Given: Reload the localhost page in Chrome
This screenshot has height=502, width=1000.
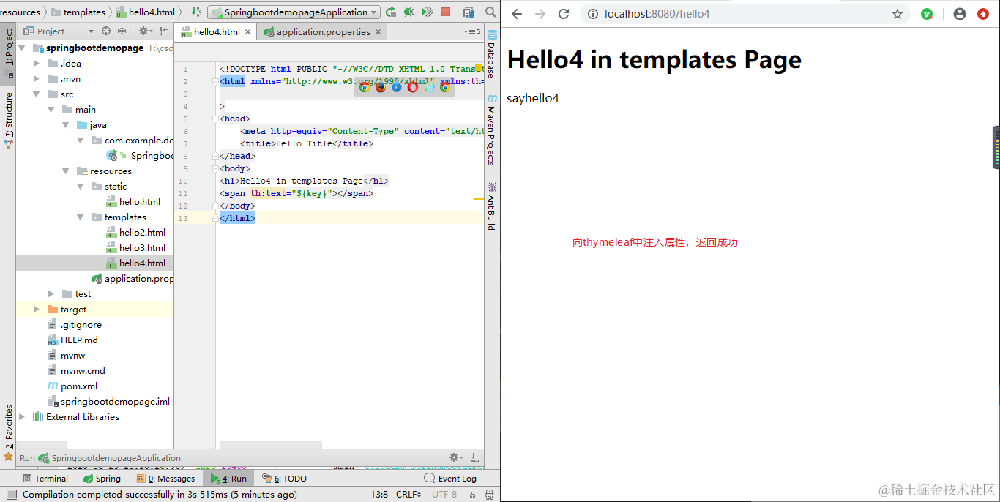Looking at the screenshot, I should pos(564,14).
